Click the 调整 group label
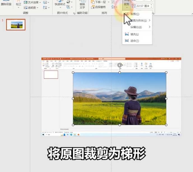The image size is (193, 172). pos(25,13)
